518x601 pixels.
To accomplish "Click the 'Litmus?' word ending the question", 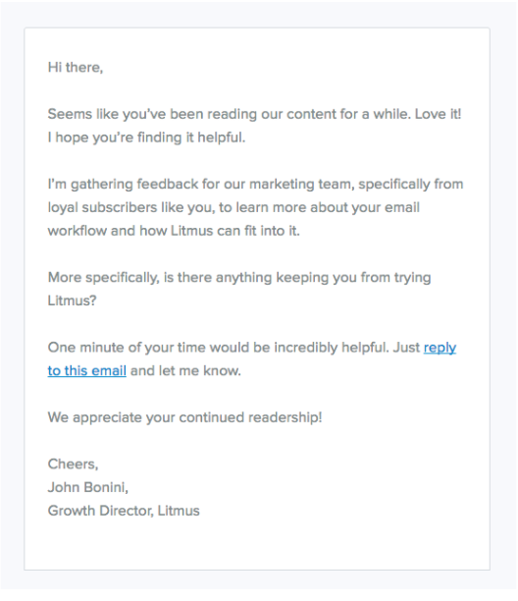I will pos(72,300).
